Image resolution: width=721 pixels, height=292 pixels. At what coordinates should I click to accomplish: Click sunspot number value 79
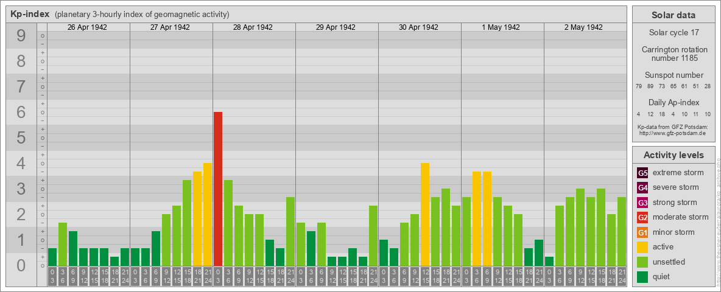pyautogui.click(x=639, y=86)
